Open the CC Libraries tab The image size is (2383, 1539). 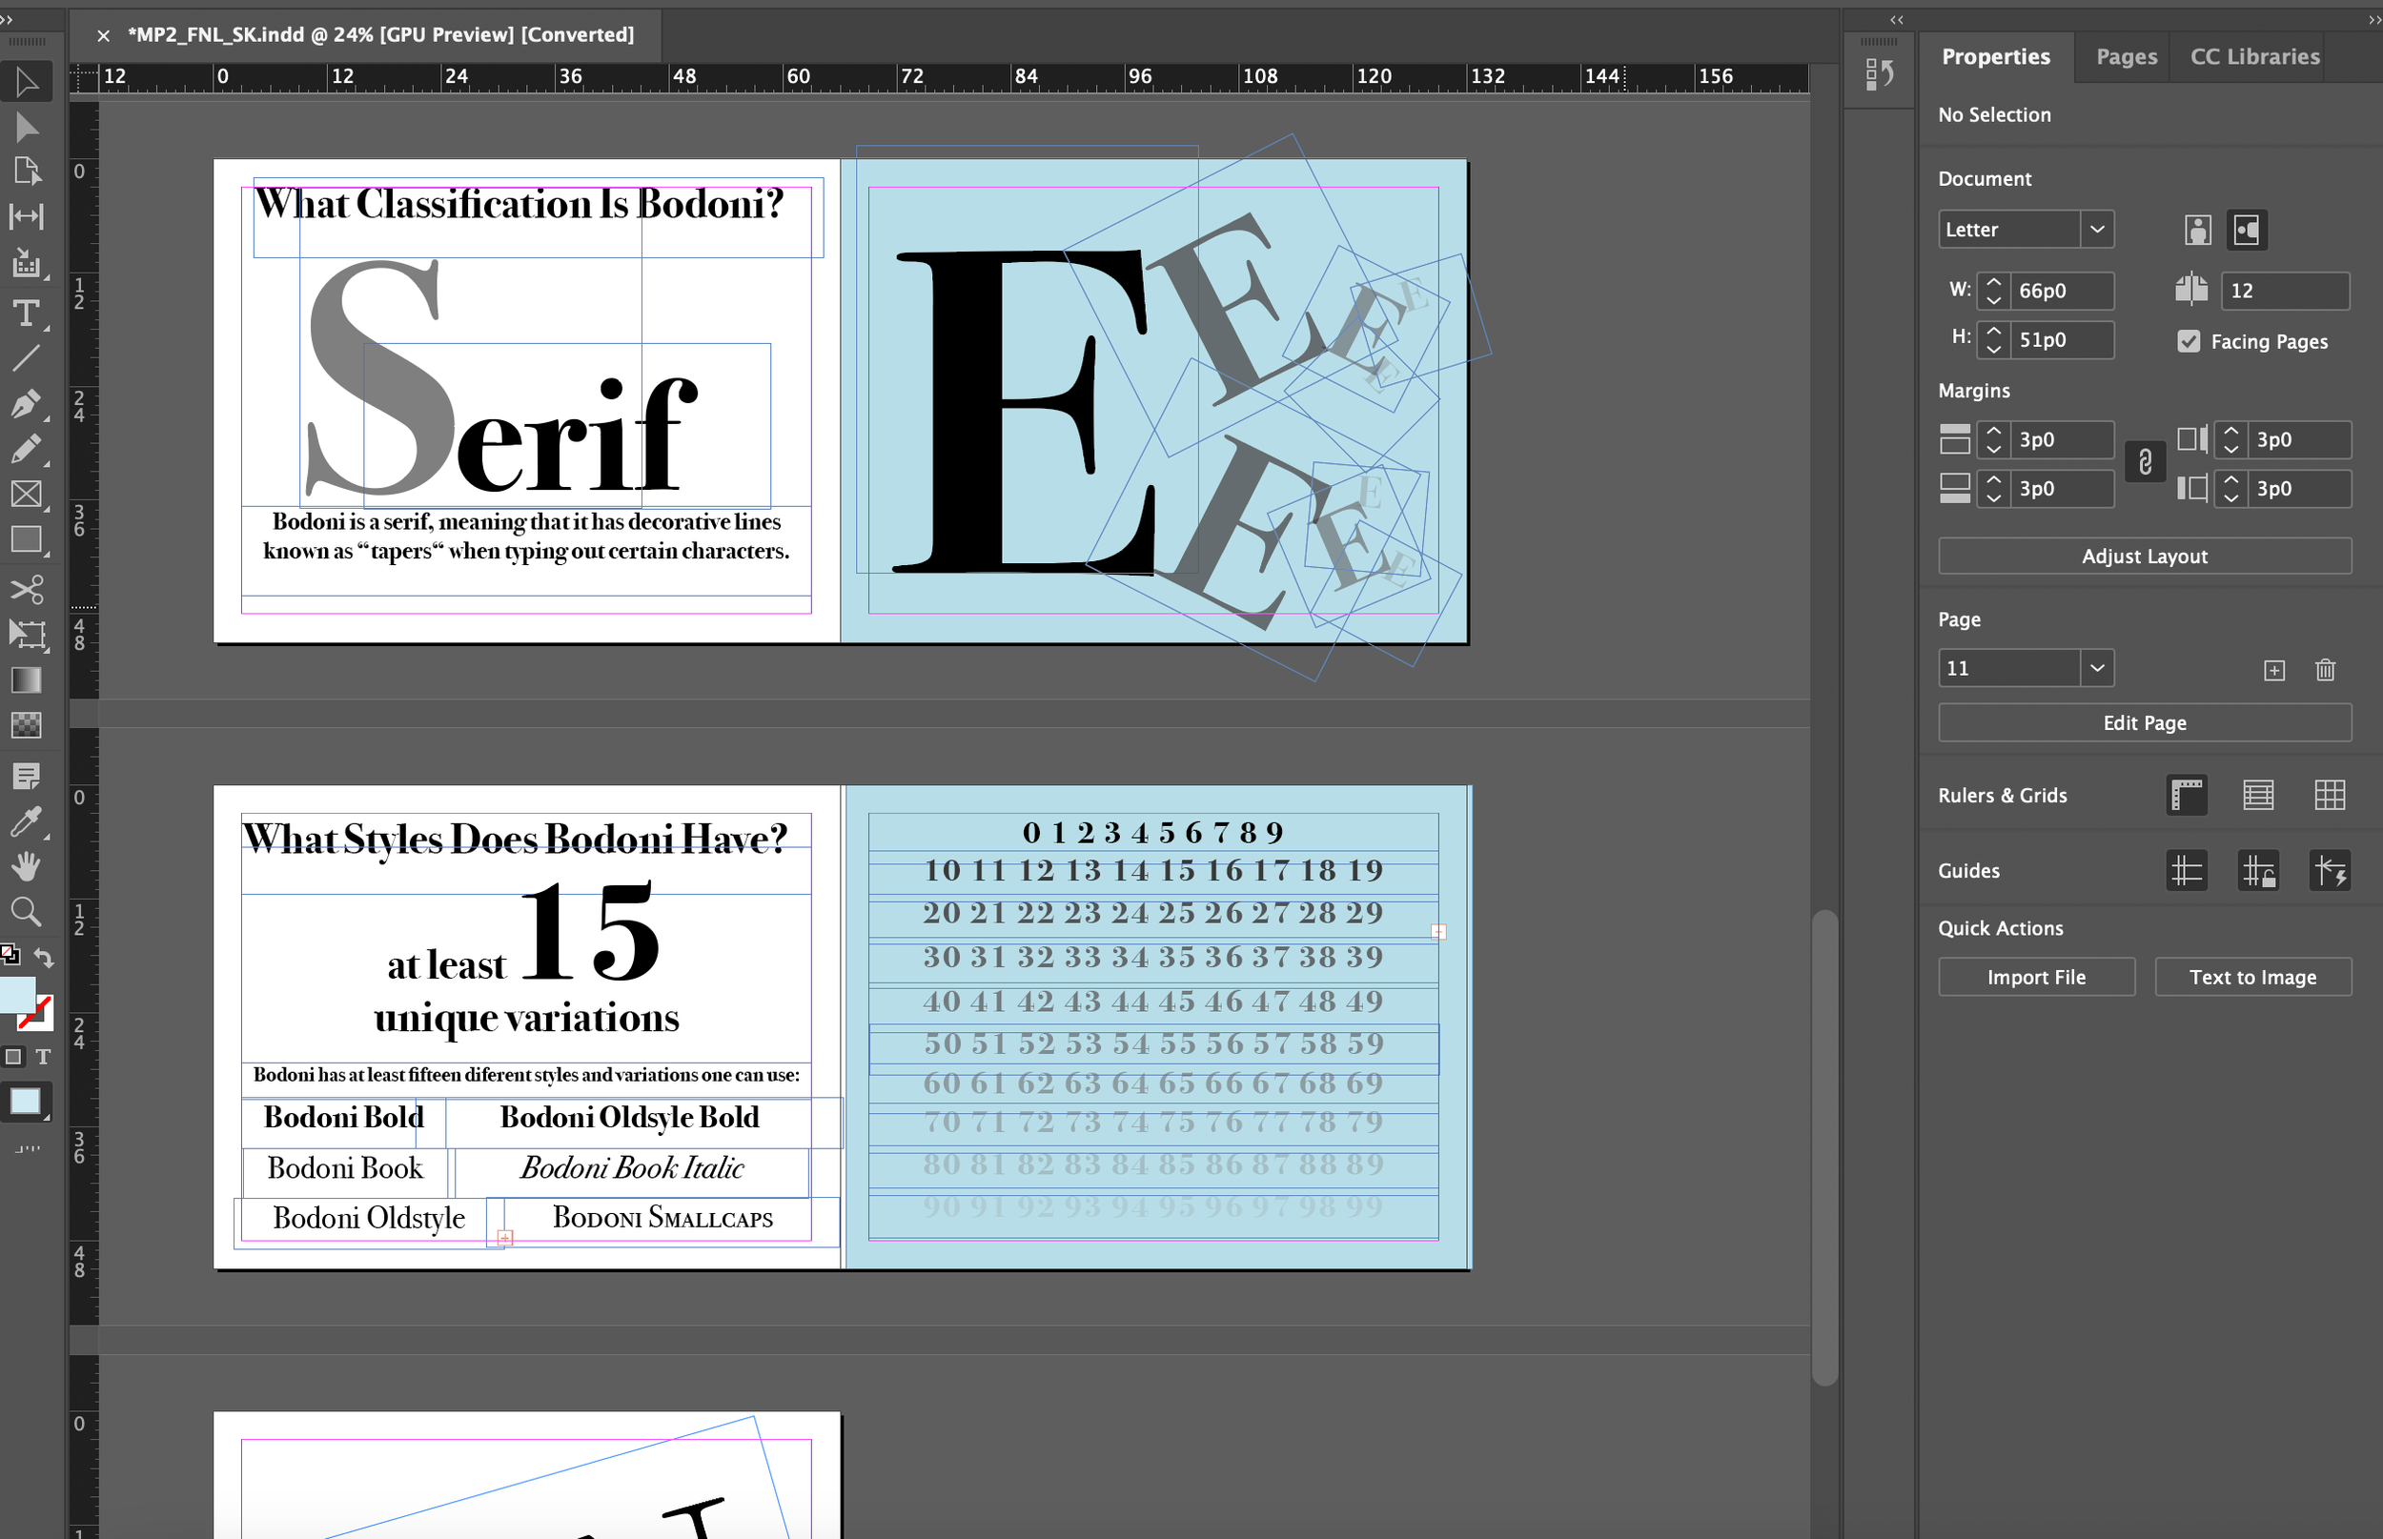(2254, 57)
